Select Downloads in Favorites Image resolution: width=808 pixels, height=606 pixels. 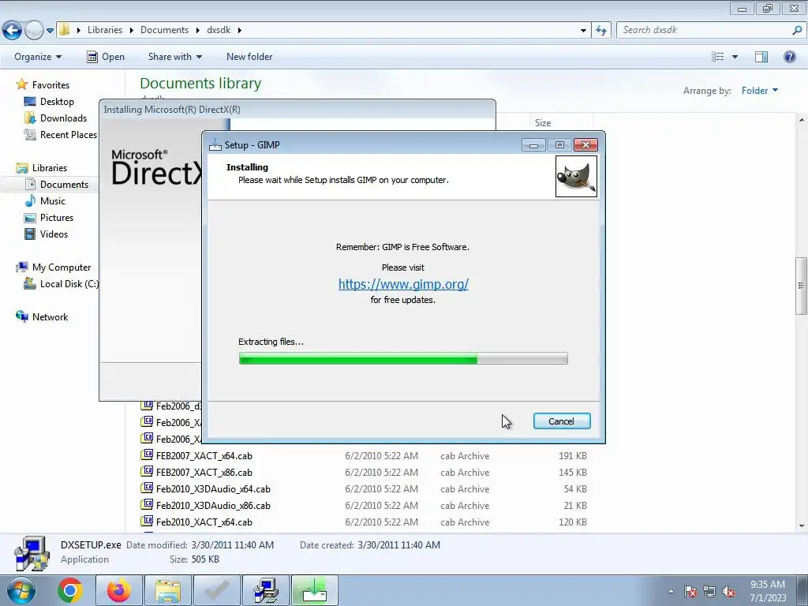(x=63, y=118)
